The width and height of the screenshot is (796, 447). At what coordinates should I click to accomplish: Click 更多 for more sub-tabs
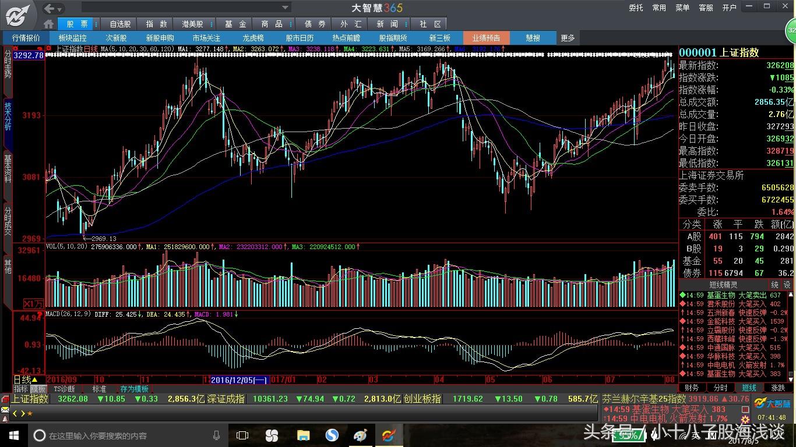coord(568,38)
